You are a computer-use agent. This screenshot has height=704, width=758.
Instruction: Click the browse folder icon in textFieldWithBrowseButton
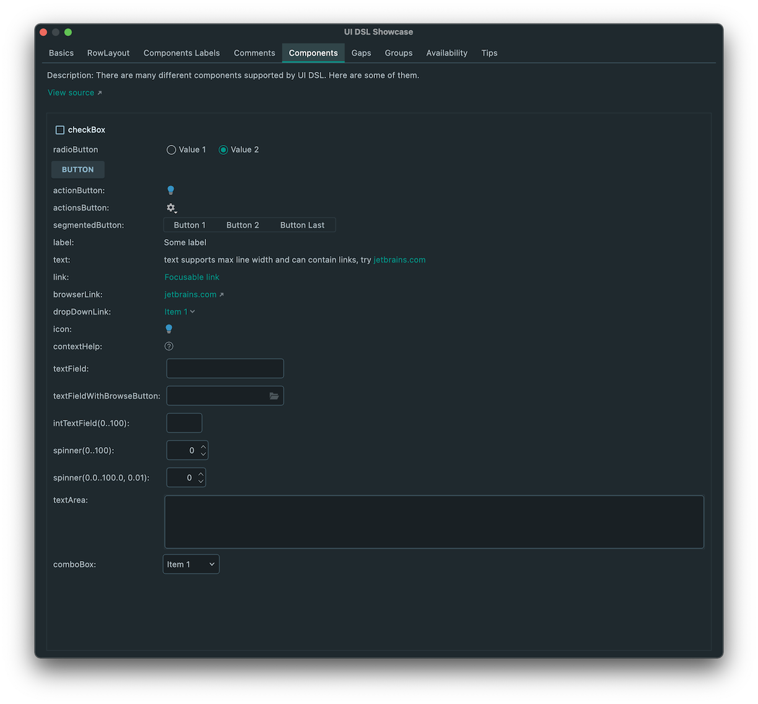(x=274, y=396)
